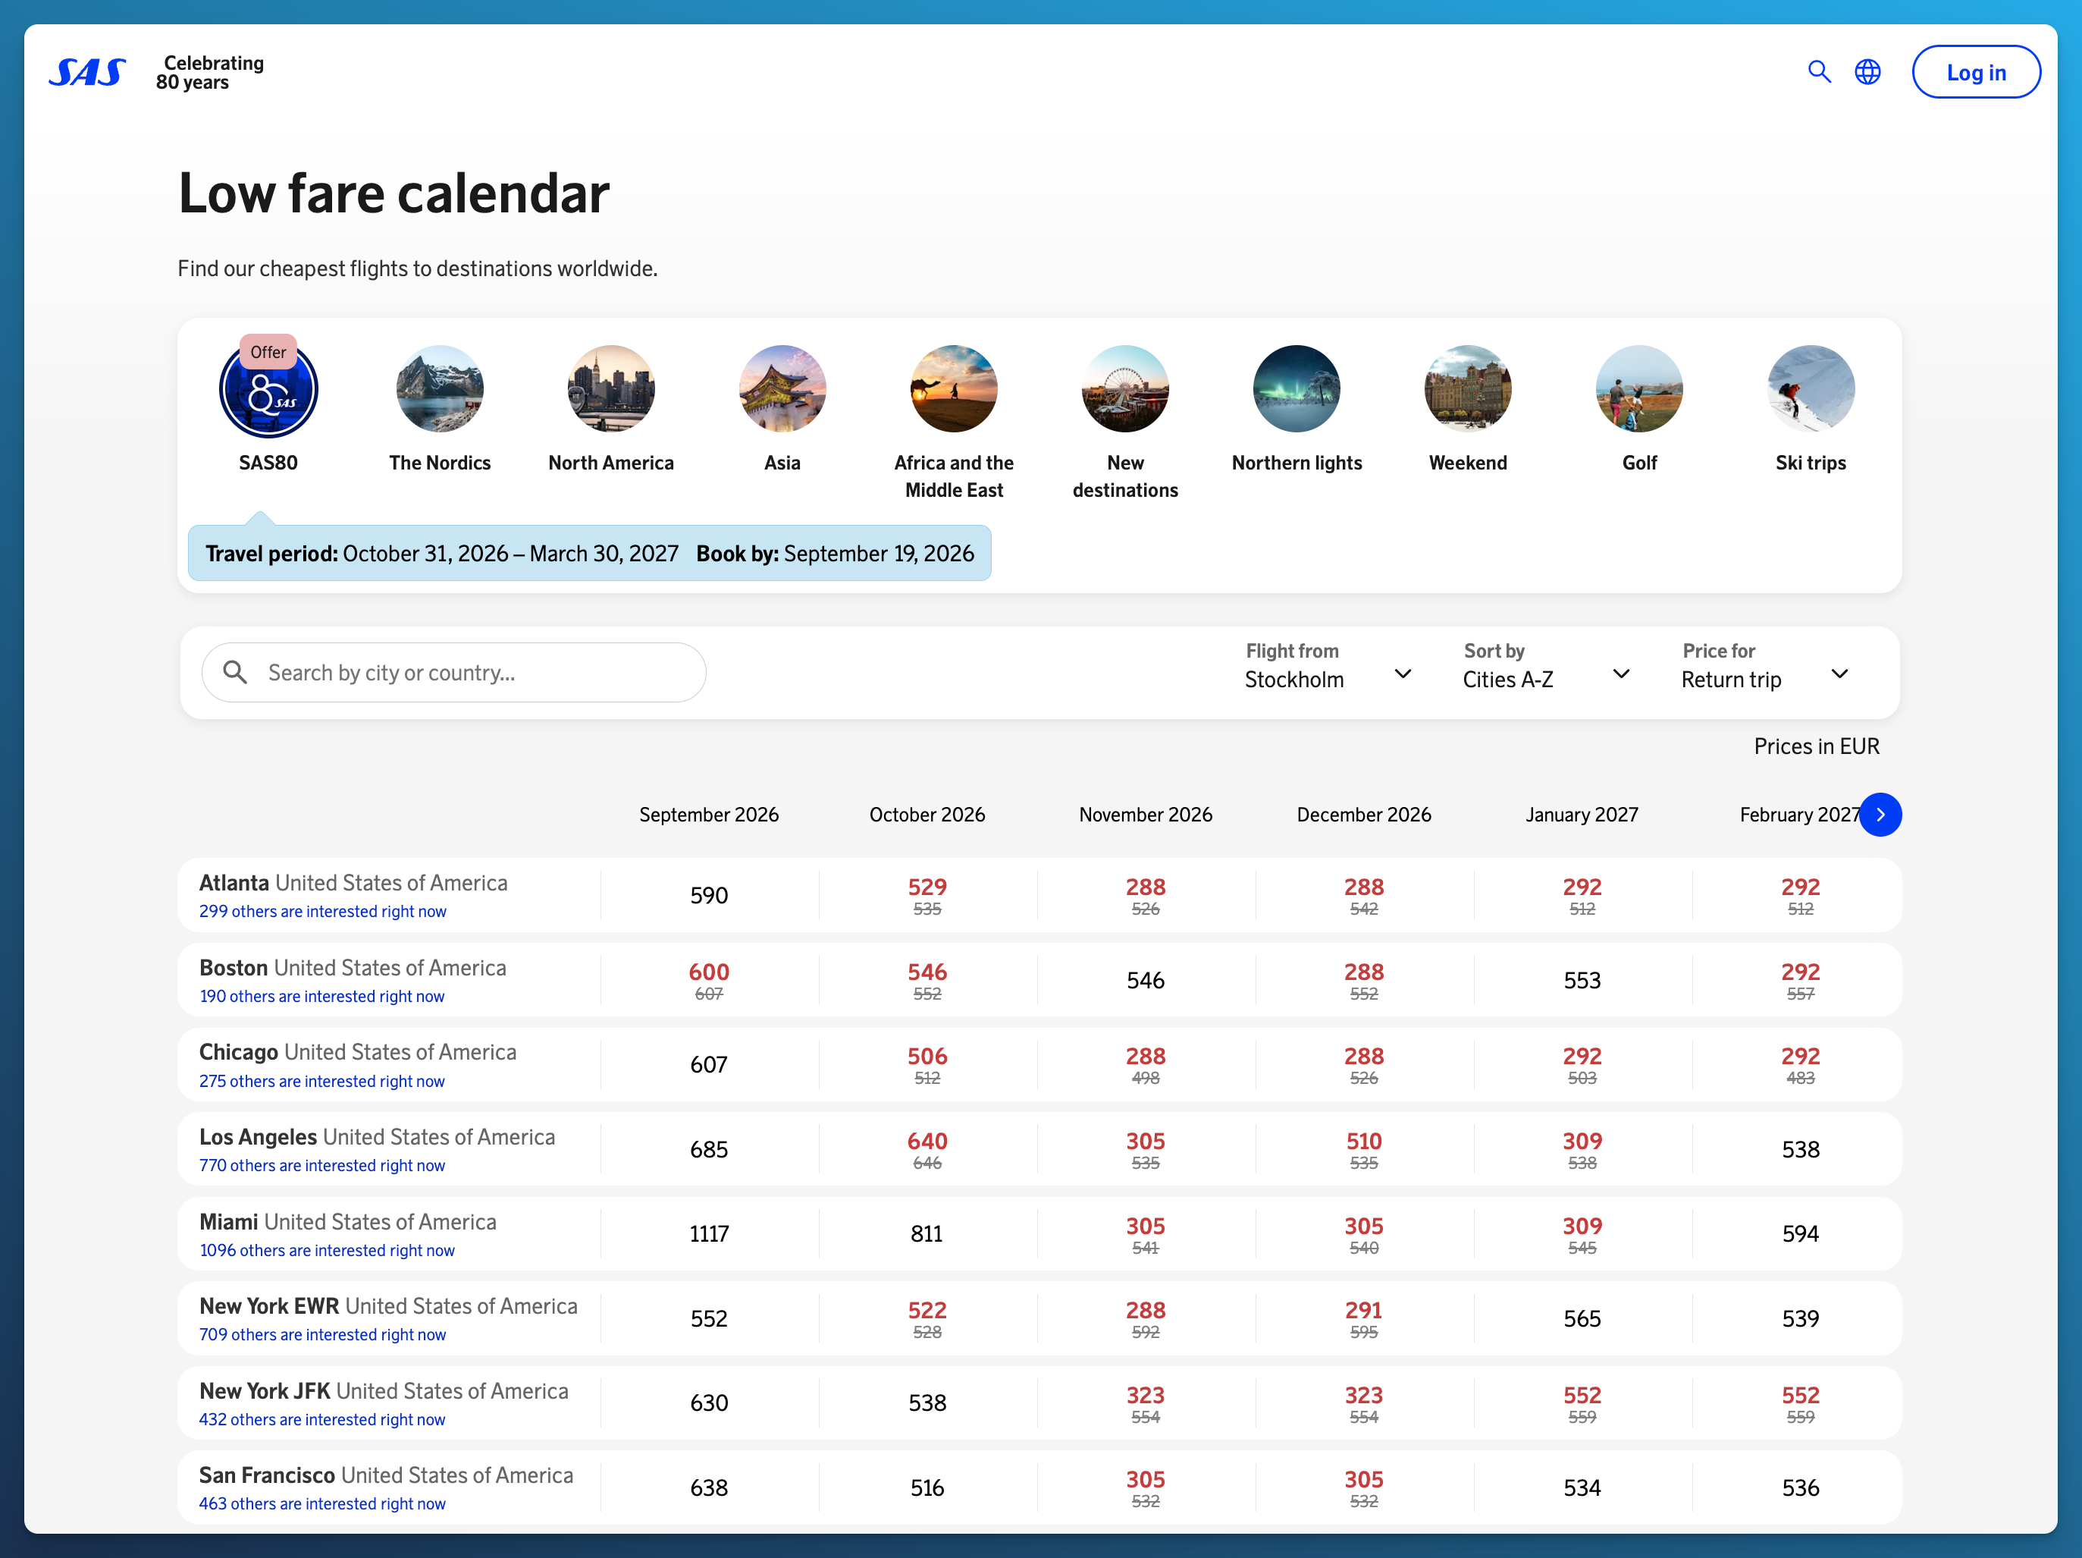Select Miami September 2026 fare 1117

pos(709,1233)
